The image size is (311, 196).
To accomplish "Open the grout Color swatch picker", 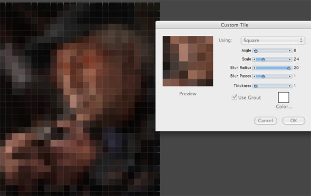I will 284,97.
